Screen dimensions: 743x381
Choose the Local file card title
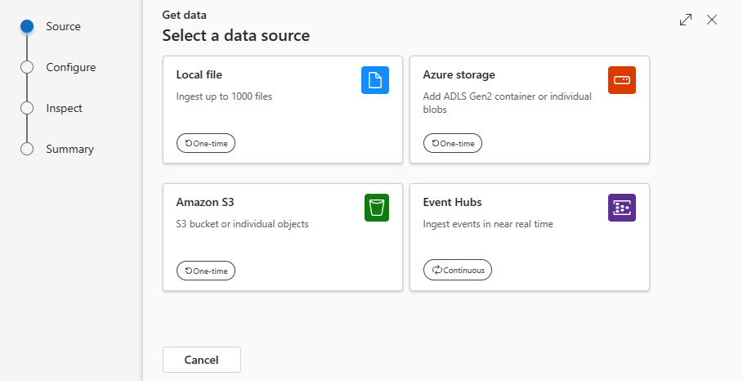pyautogui.click(x=199, y=75)
